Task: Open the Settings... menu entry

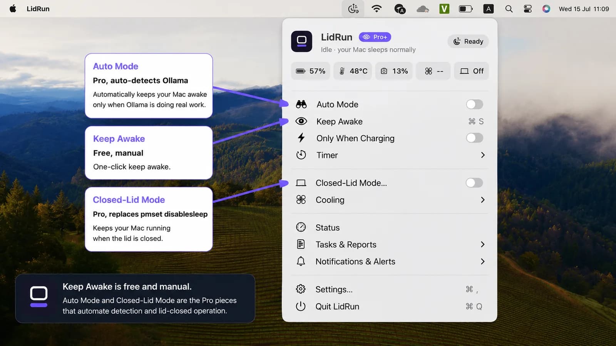Action: 389,289
